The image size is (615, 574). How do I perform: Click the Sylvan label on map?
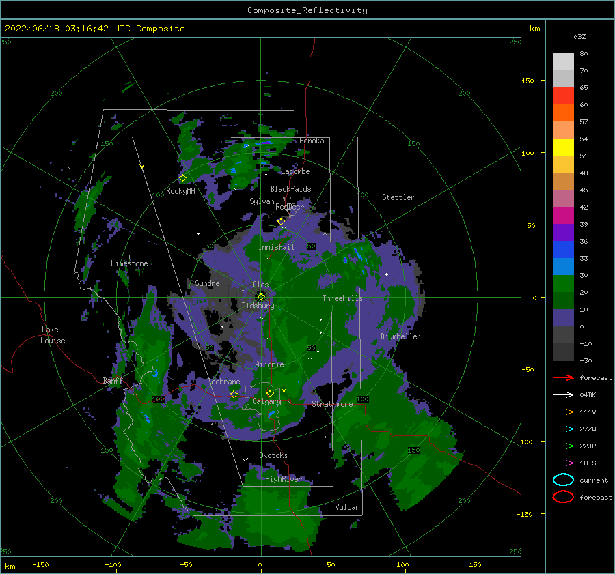tap(262, 201)
